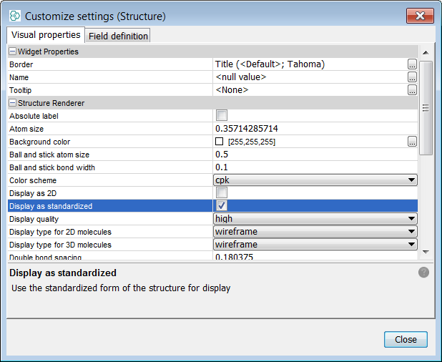The height and width of the screenshot is (362, 442).
Task: Enable the Absolute label checkbox
Action: tap(222, 116)
